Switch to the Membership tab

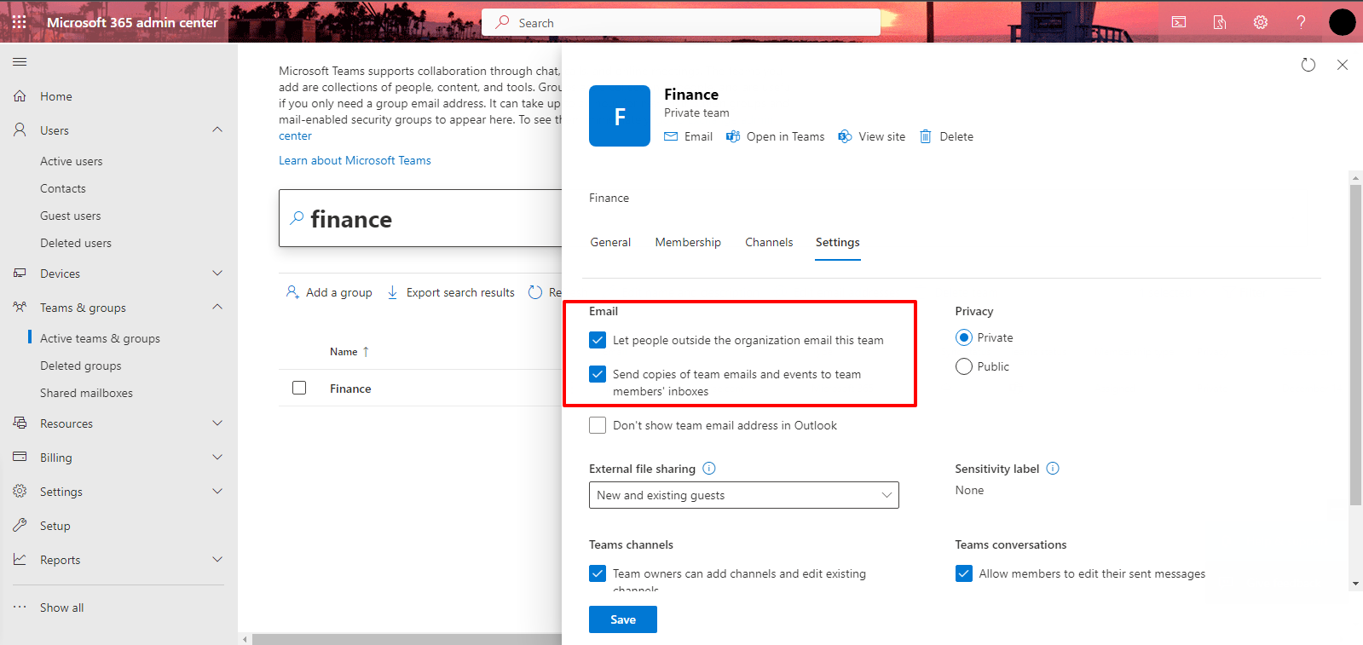687,243
